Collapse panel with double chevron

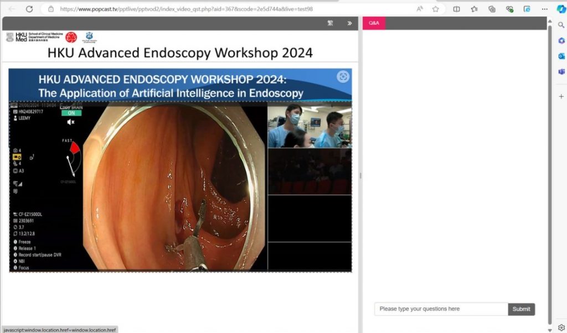coord(349,23)
